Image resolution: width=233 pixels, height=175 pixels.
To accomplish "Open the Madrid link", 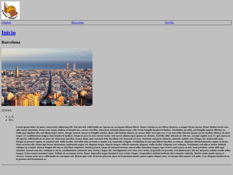I will pos(6,22).
